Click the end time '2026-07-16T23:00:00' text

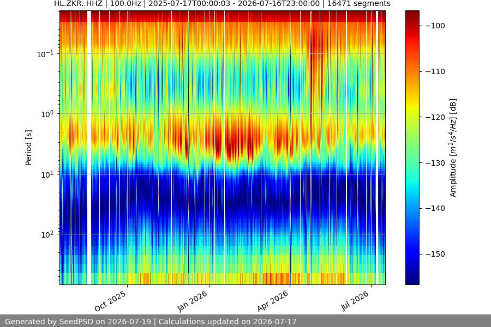coord(279,4)
